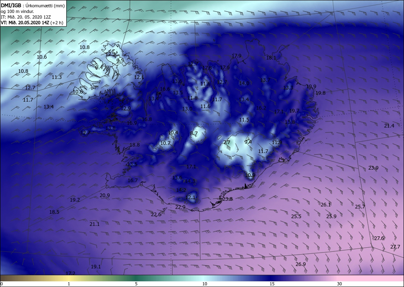Click the 11.3 value over the sea

point(57,77)
